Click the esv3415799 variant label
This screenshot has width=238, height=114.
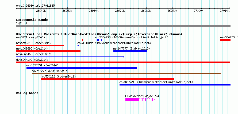coord(156,82)
